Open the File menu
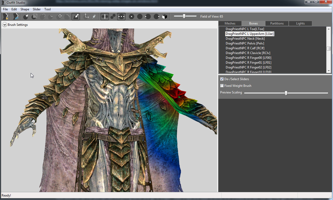333x200 pixels. pos(5,9)
